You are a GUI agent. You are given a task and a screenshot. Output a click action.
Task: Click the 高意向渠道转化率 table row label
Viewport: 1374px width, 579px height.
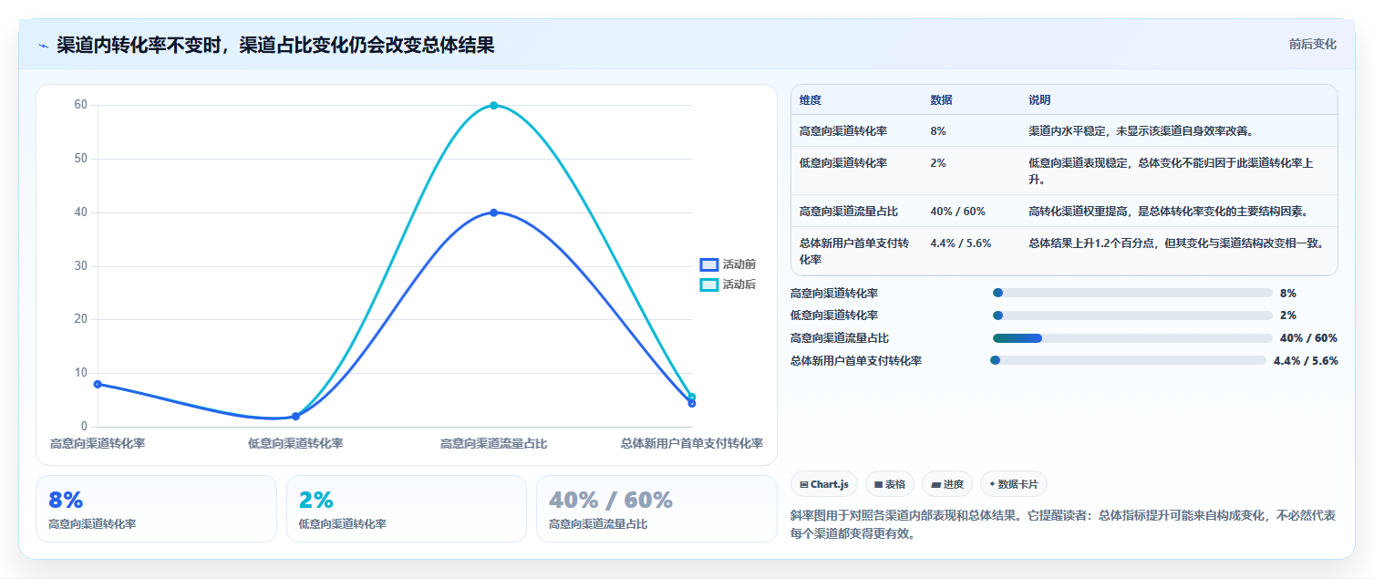click(843, 130)
